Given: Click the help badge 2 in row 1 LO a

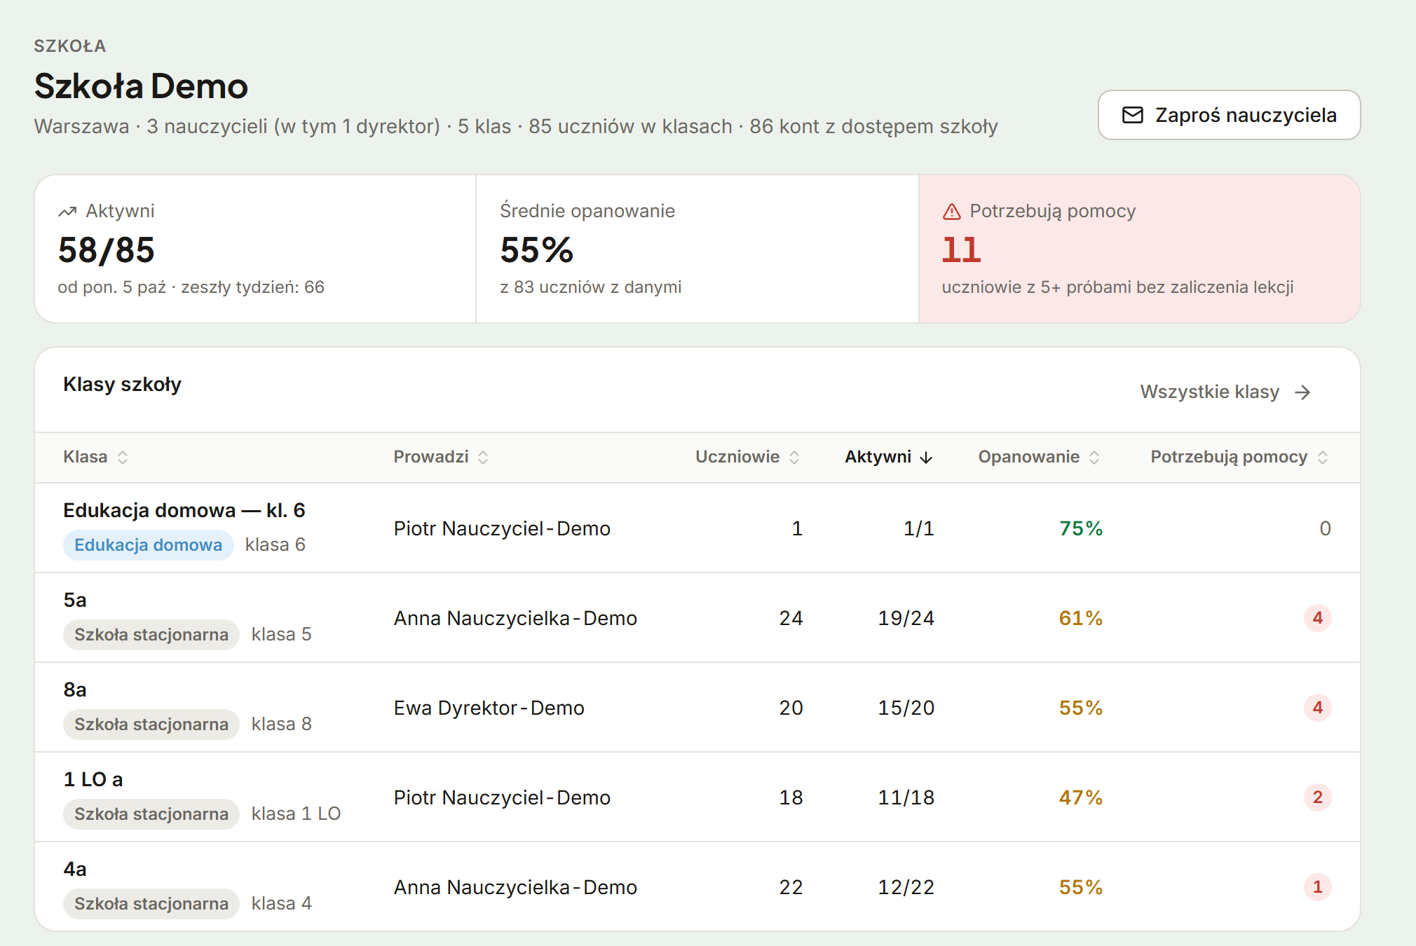Looking at the screenshot, I should pyautogui.click(x=1318, y=797).
